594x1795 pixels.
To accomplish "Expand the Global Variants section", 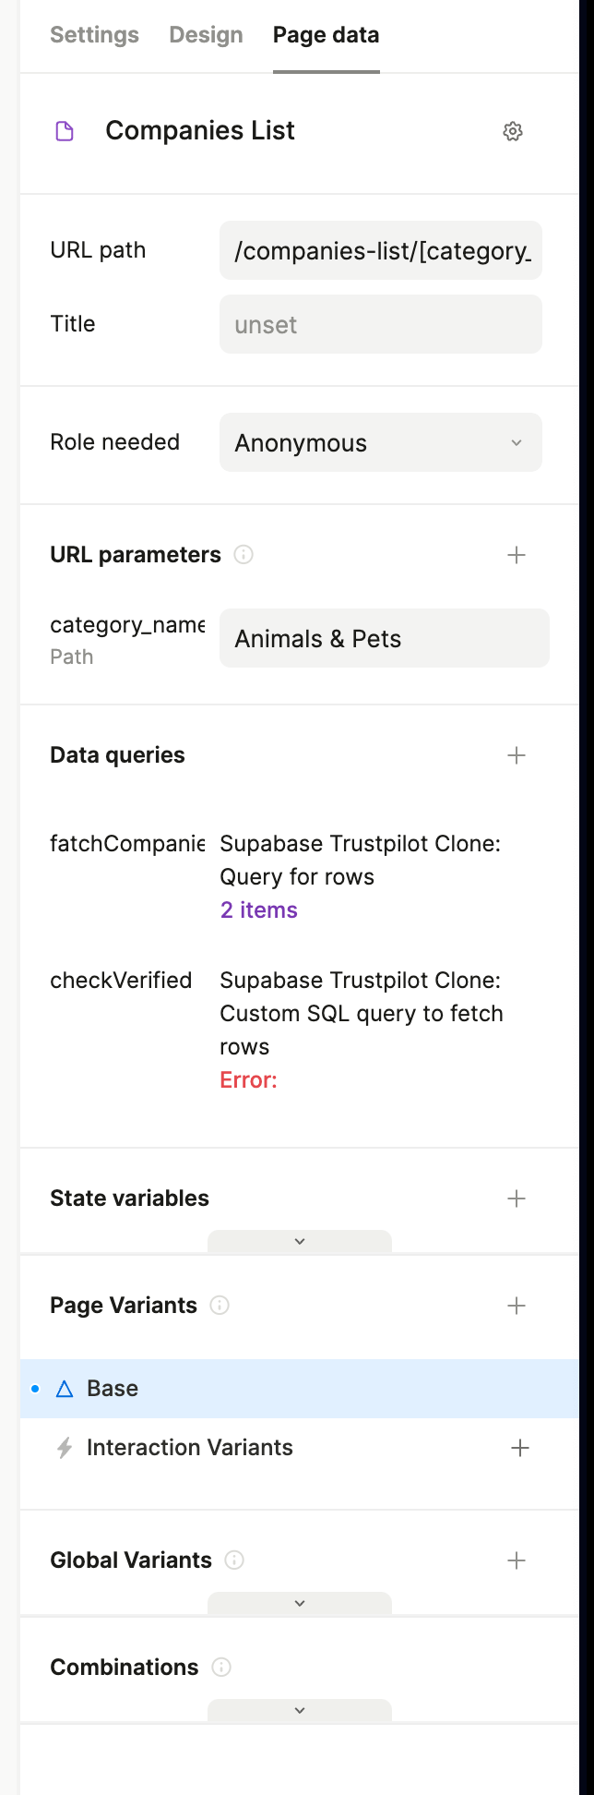I will pos(300,1604).
